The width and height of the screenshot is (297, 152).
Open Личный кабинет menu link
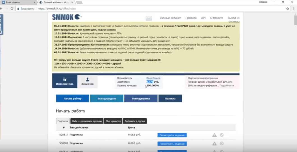(171, 18)
